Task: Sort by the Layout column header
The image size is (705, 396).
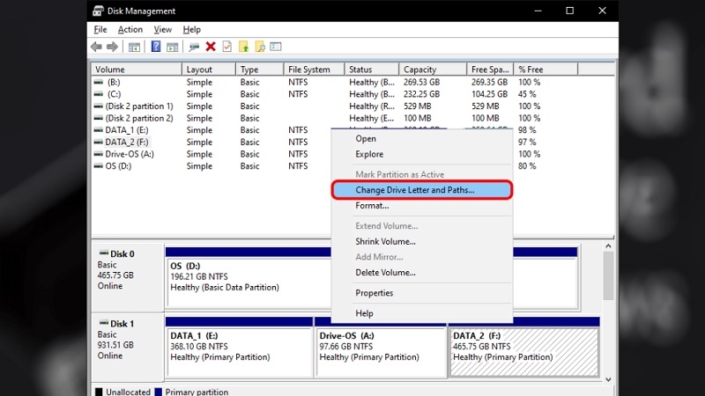Action: pos(209,70)
